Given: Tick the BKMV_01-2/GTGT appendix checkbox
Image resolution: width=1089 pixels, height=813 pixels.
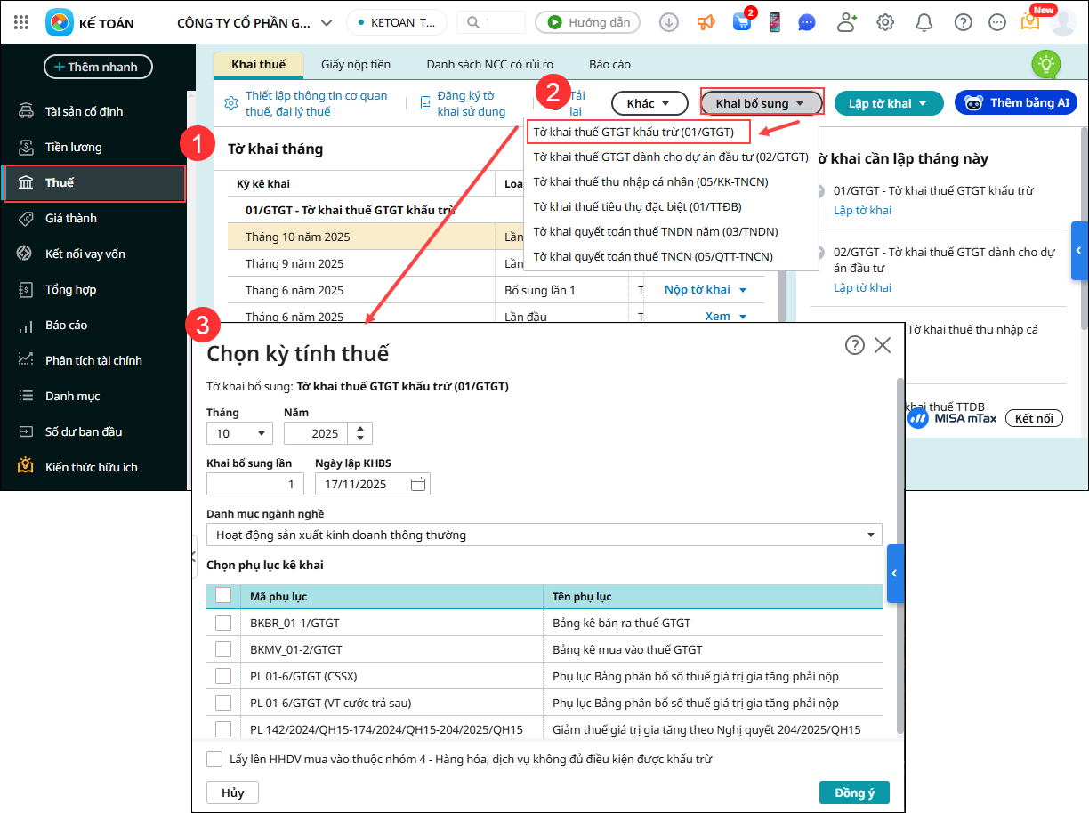Looking at the screenshot, I should click(x=223, y=649).
